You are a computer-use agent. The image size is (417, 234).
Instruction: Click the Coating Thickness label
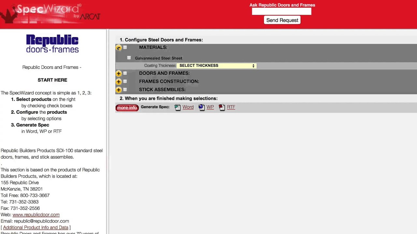pos(160,66)
